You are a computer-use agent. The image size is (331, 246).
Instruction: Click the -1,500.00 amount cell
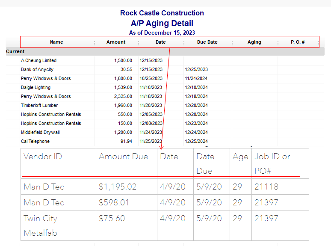click(122, 60)
